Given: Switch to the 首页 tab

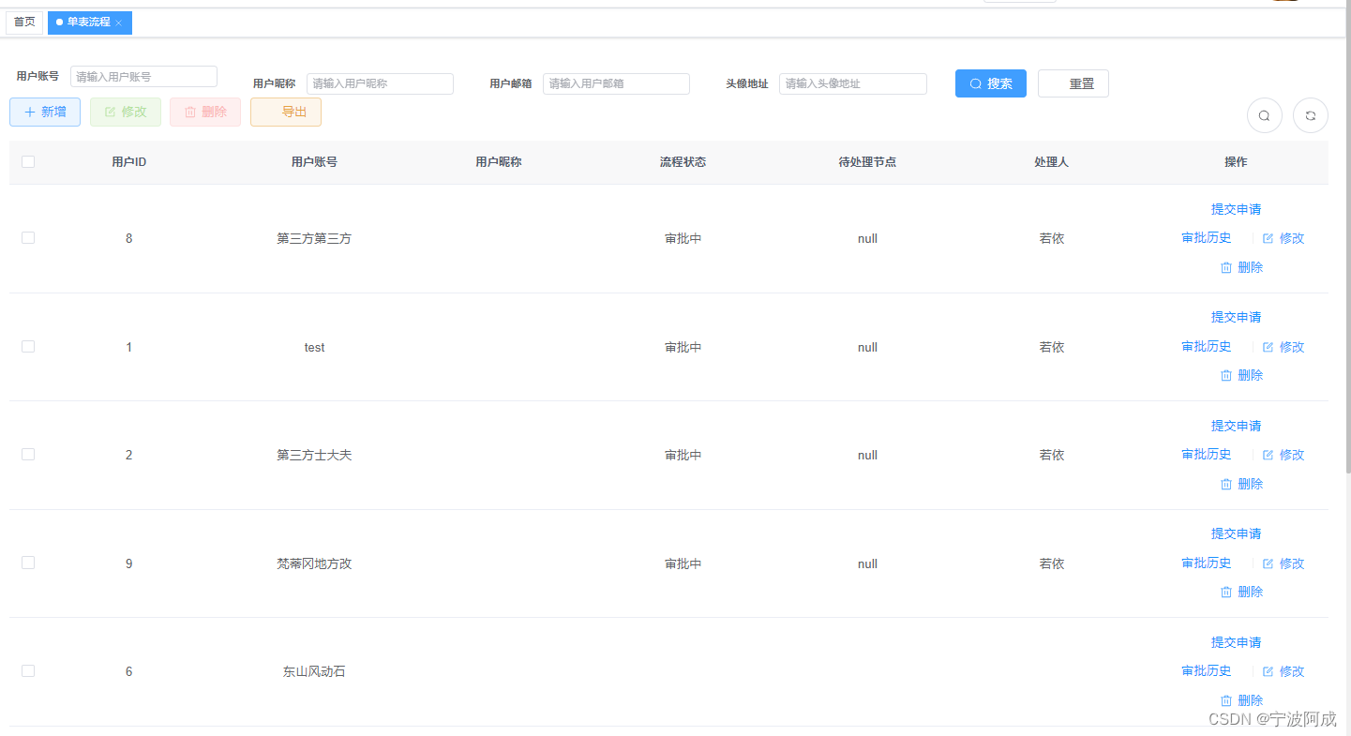Looking at the screenshot, I should [x=24, y=23].
